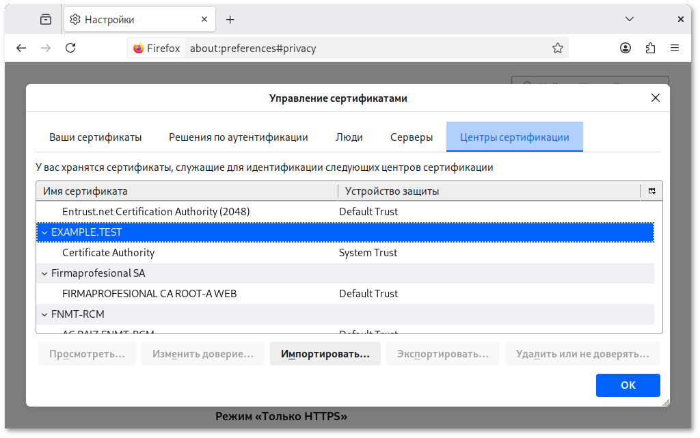Click the settings gear icon on the tab
Viewport: 700px width, 438px height.
click(x=75, y=19)
